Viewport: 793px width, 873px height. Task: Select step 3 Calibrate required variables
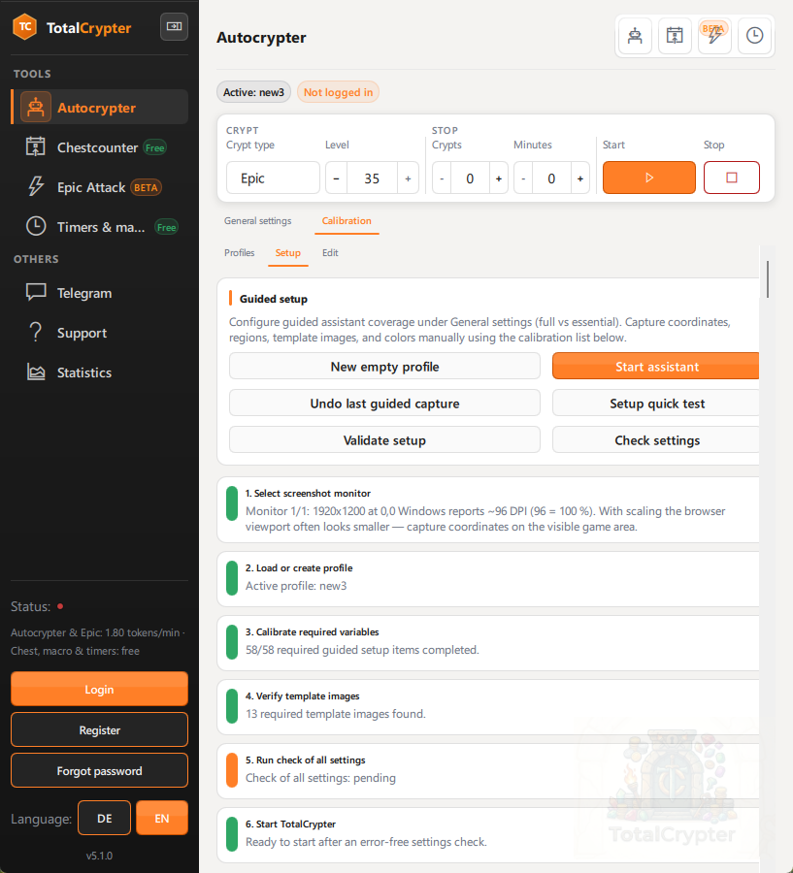click(x=488, y=643)
